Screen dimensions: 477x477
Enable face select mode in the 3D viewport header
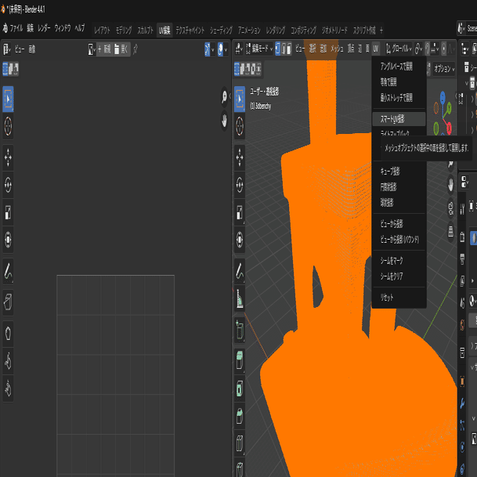[x=289, y=49]
